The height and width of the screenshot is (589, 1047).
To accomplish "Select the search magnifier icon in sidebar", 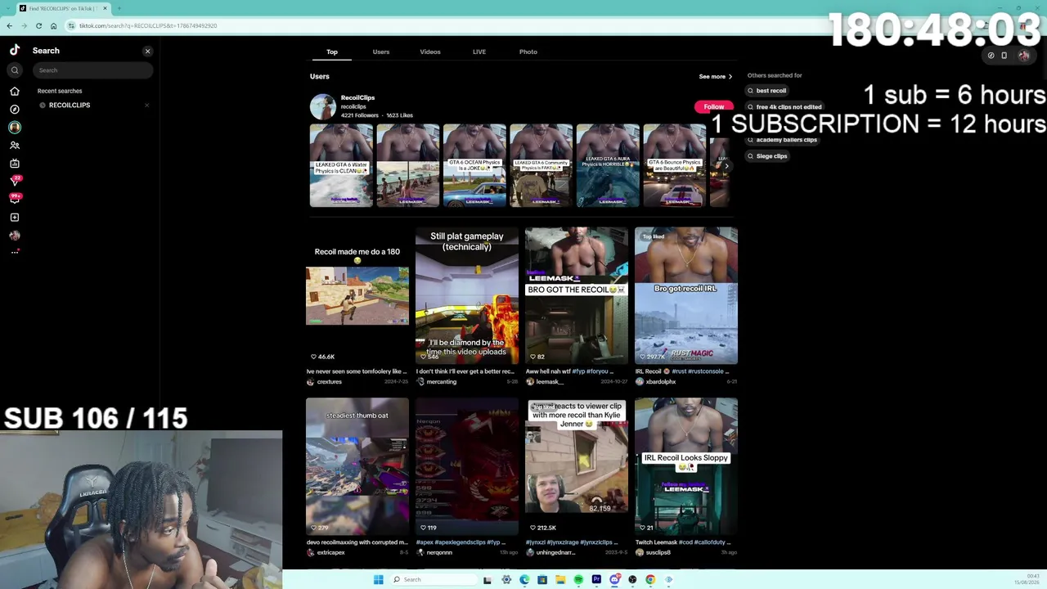I will 15,70.
